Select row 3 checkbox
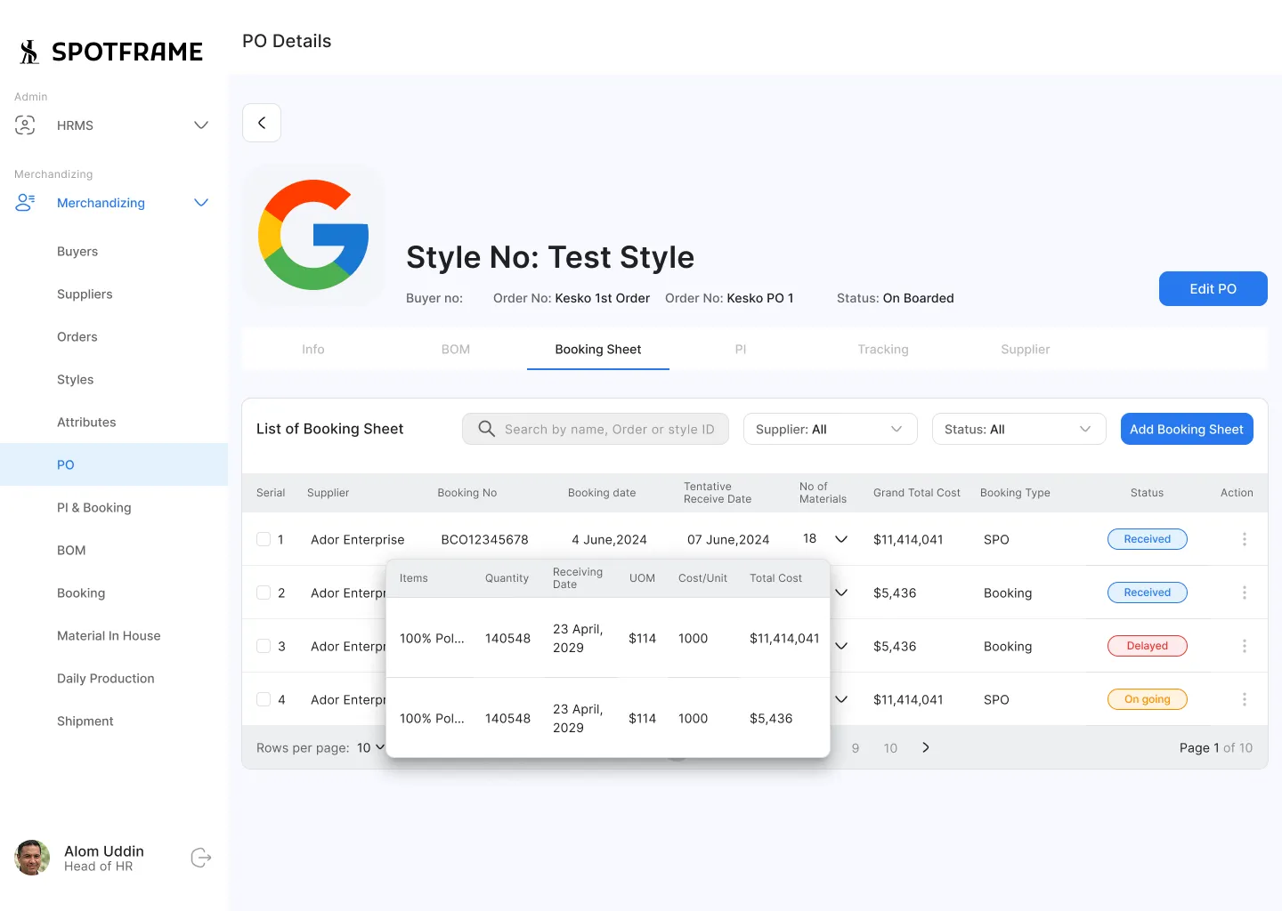The height and width of the screenshot is (911, 1282). pos(264,646)
